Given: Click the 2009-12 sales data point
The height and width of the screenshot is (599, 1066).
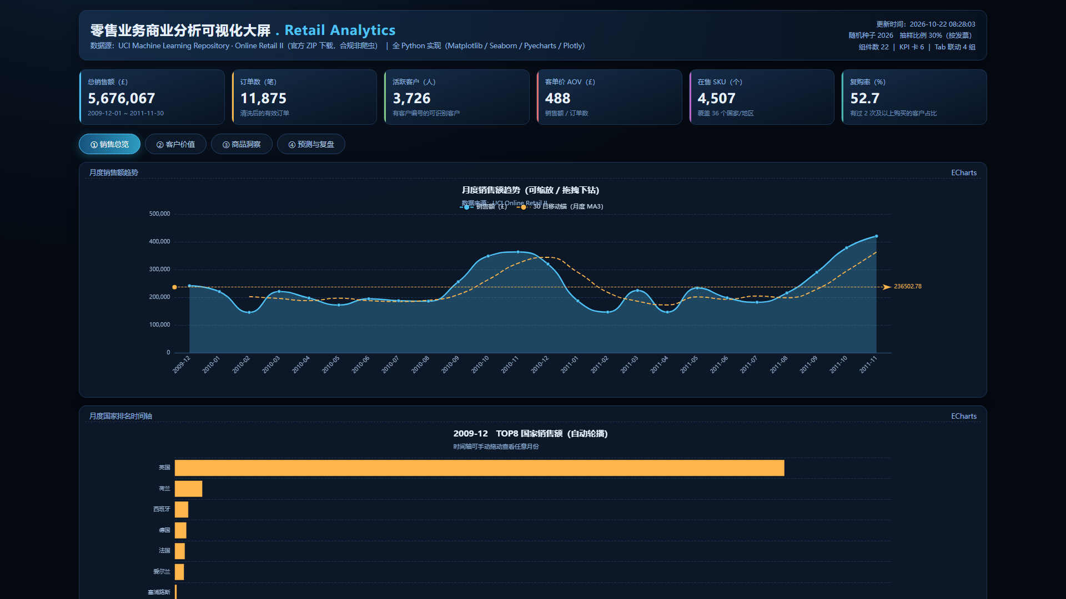Looking at the screenshot, I should 189,286.
